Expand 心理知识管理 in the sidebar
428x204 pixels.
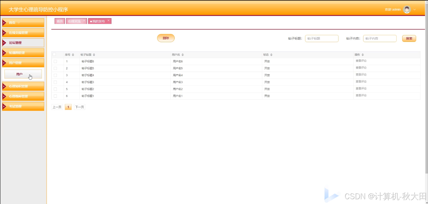tap(23, 86)
